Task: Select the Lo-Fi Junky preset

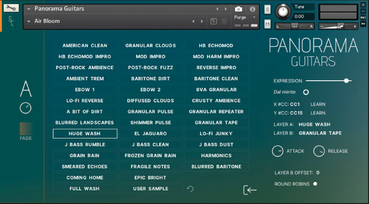Action: (x=216, y=134)
